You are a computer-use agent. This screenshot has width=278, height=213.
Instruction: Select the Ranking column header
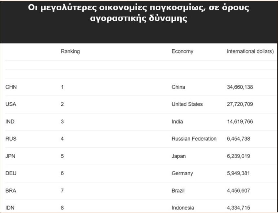click(70, 51)
